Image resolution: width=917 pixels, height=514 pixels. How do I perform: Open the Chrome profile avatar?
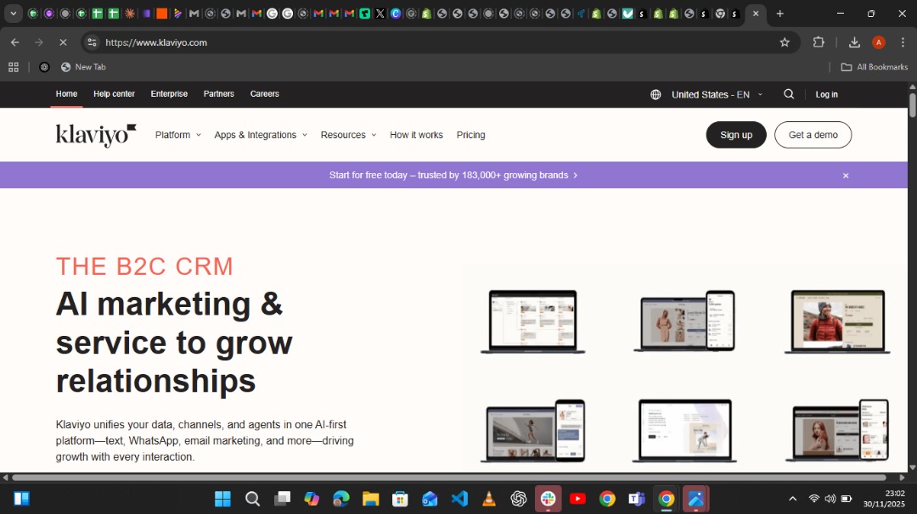pos(879,42)
